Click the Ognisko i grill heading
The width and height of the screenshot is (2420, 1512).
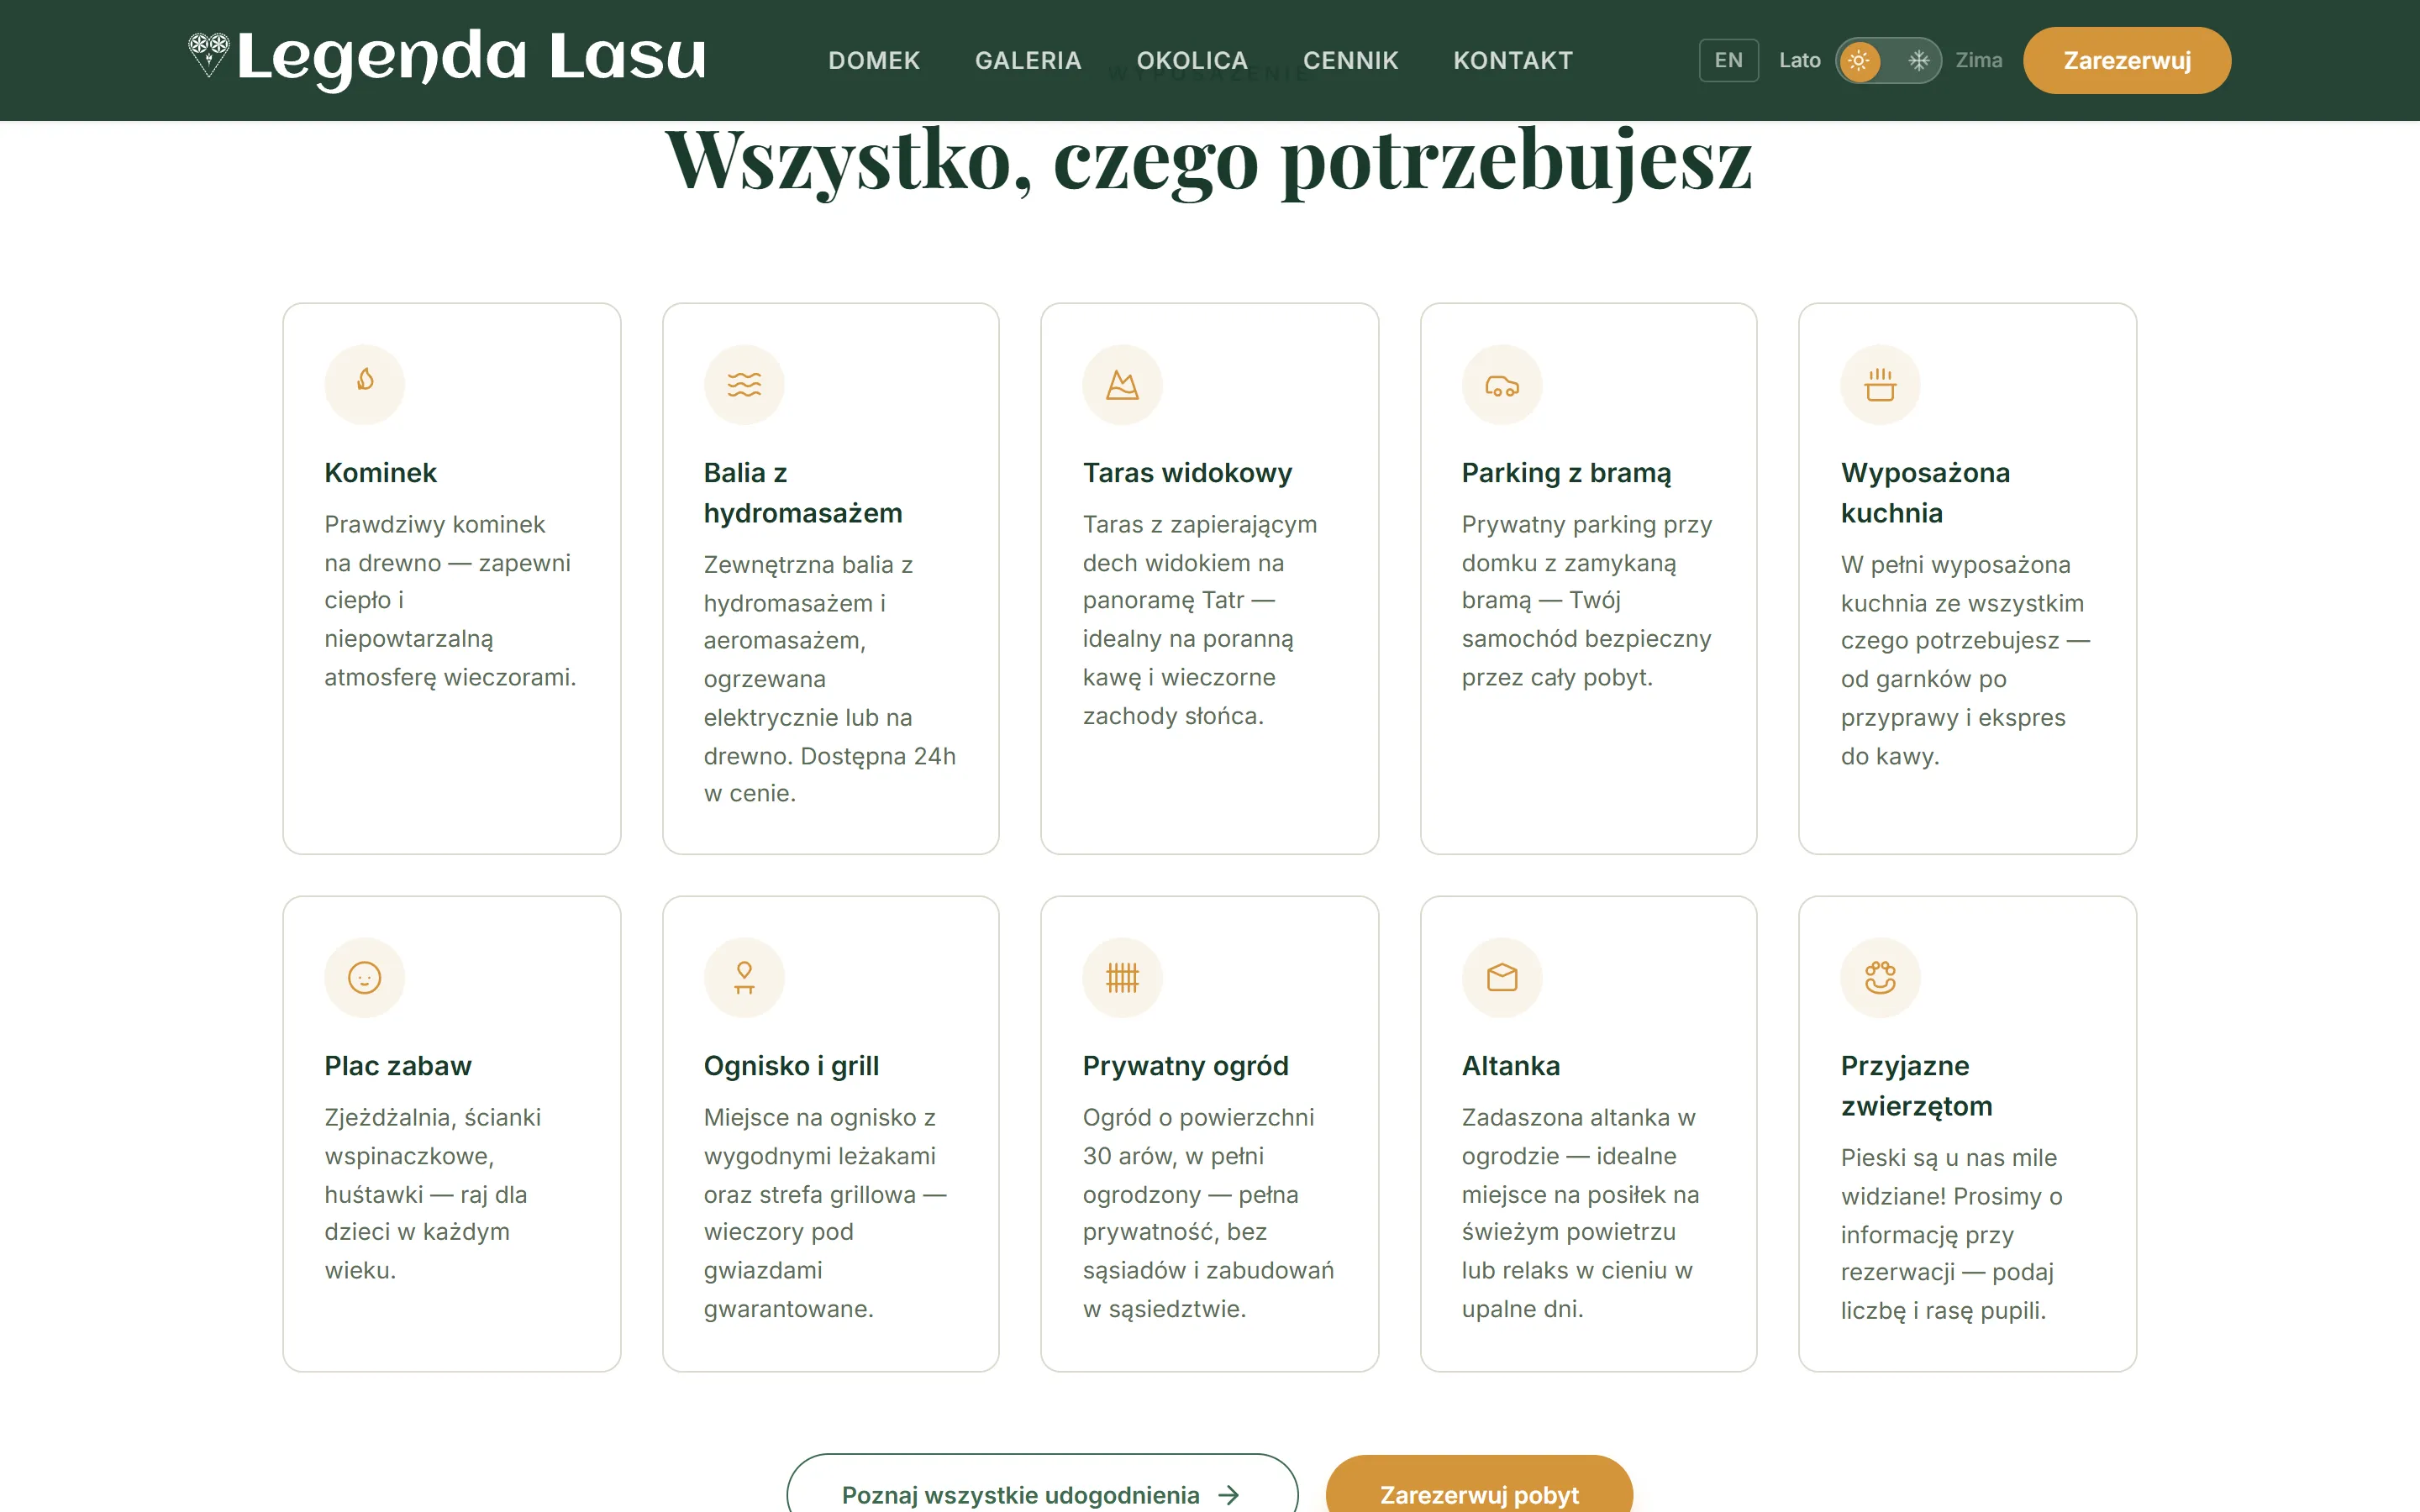[791, 1066]
